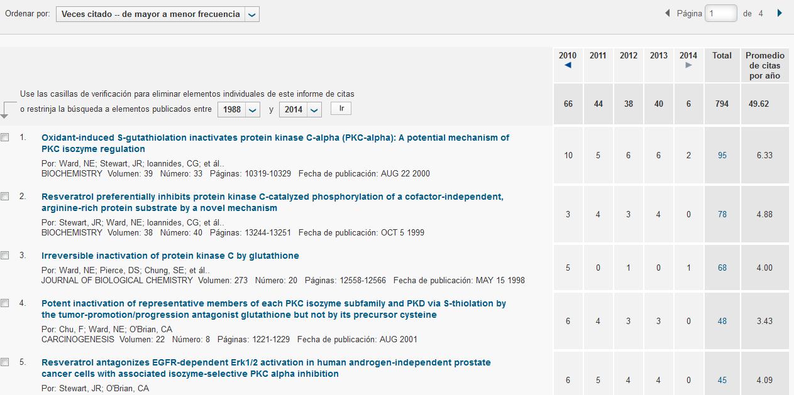This screenshot has height=395, width=794.
Task: Open the 'Ordenar por' sort dropdown
Action: tap(157, 14)
